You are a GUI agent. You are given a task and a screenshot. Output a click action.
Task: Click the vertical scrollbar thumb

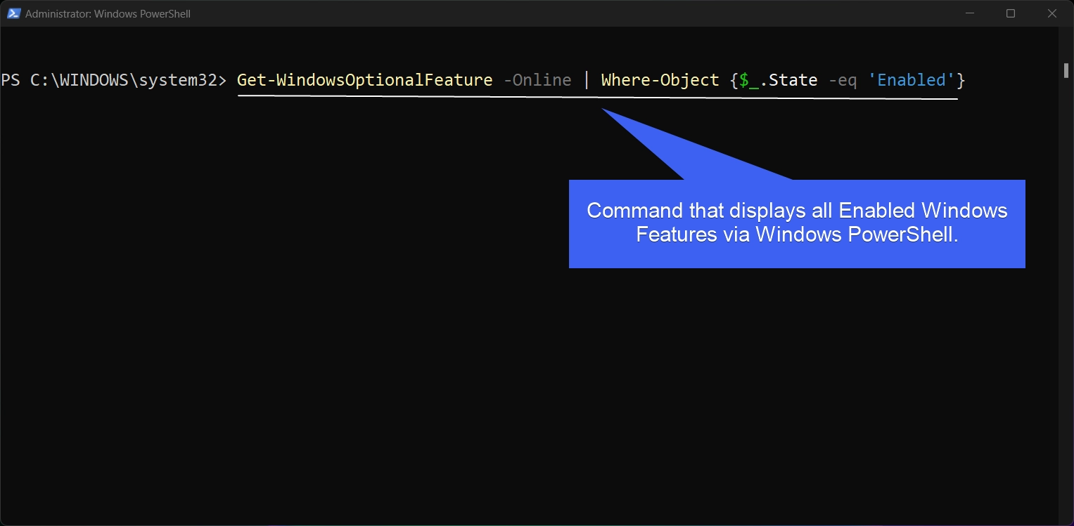click(x=1066, y=70)
